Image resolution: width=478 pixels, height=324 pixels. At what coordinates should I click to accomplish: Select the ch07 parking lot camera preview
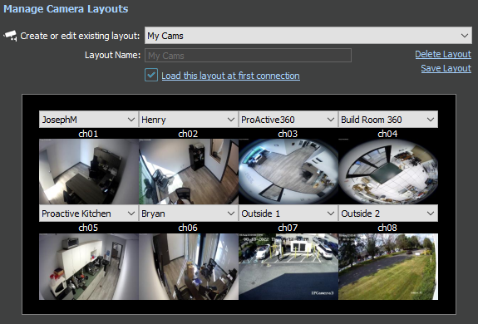[288, 267]
